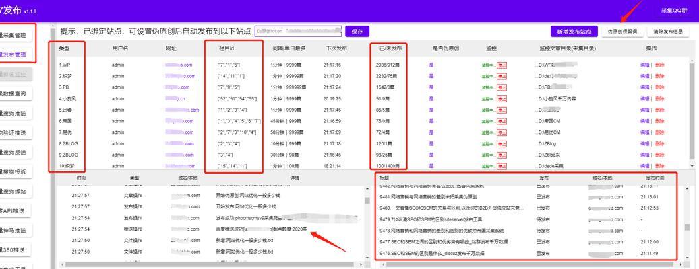Click the 监控文章目录 column header
The height and width of the screenshot is (269, 699).
click(x=568, y=48)
